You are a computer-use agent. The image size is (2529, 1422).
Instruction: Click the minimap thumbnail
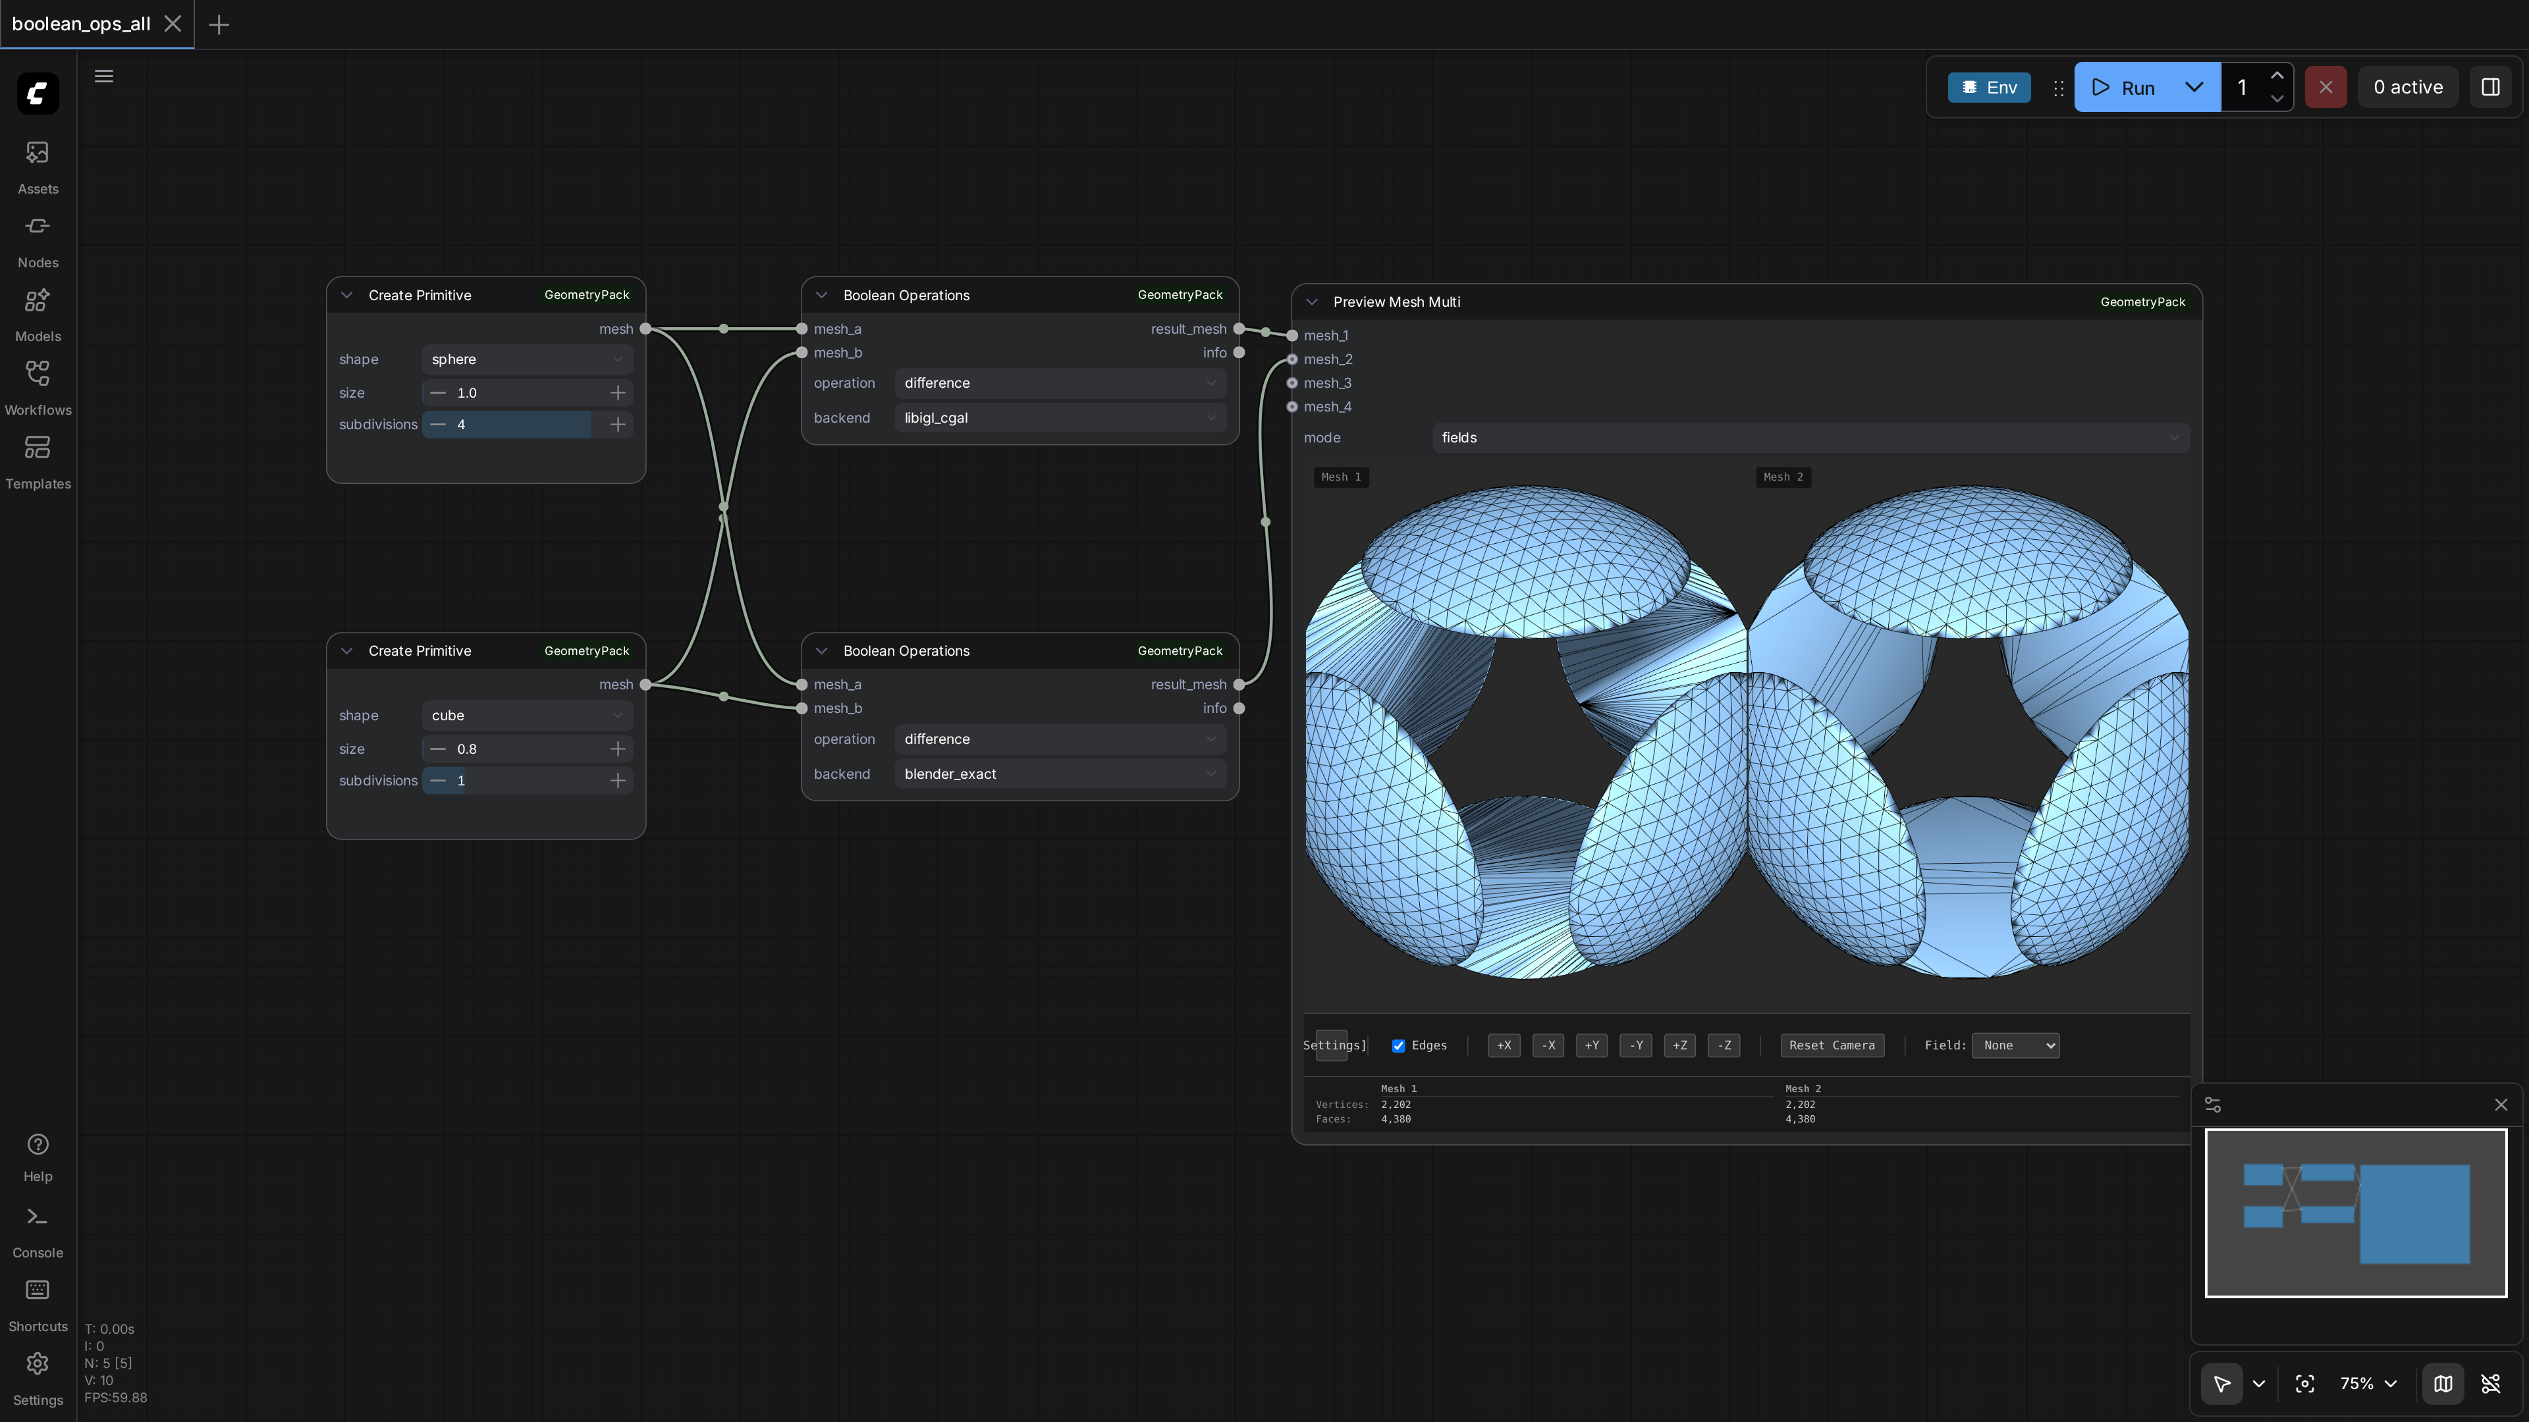pos(2356,1214)
